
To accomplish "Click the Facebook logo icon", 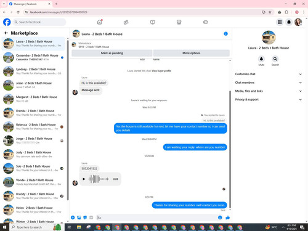I will tap(7, 22).
